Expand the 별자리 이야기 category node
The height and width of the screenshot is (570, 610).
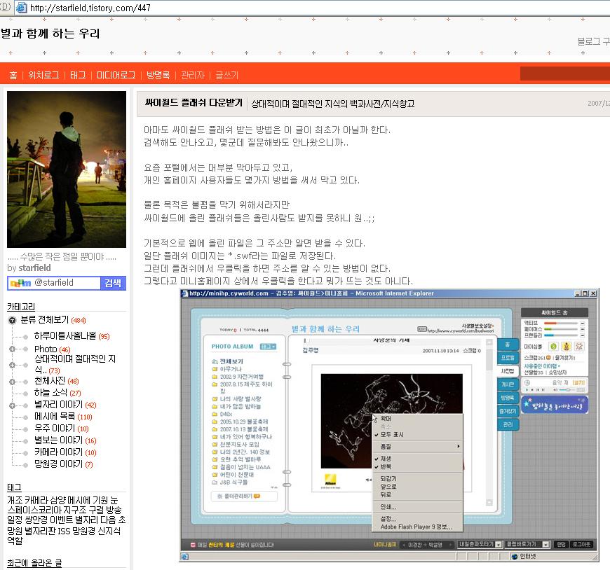(12, 405)
